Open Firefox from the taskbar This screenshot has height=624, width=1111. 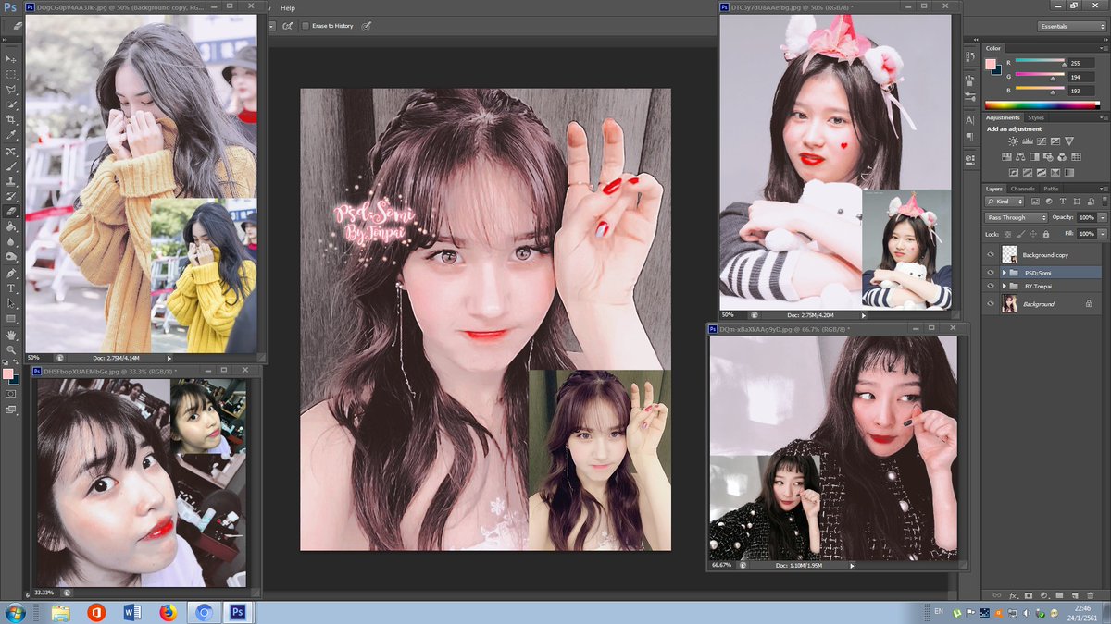click(168, 612)
